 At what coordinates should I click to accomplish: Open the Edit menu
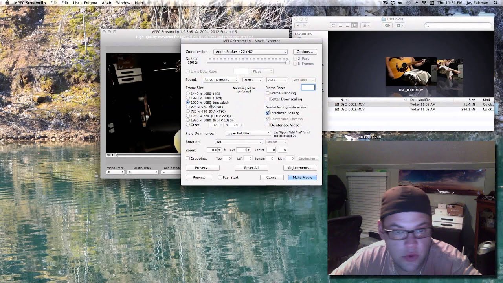65,3
